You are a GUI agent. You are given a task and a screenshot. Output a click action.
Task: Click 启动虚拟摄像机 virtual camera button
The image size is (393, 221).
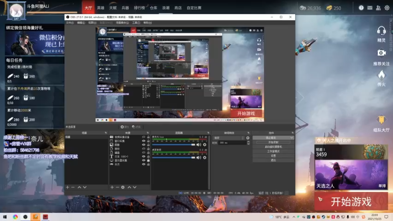[273, 147]
